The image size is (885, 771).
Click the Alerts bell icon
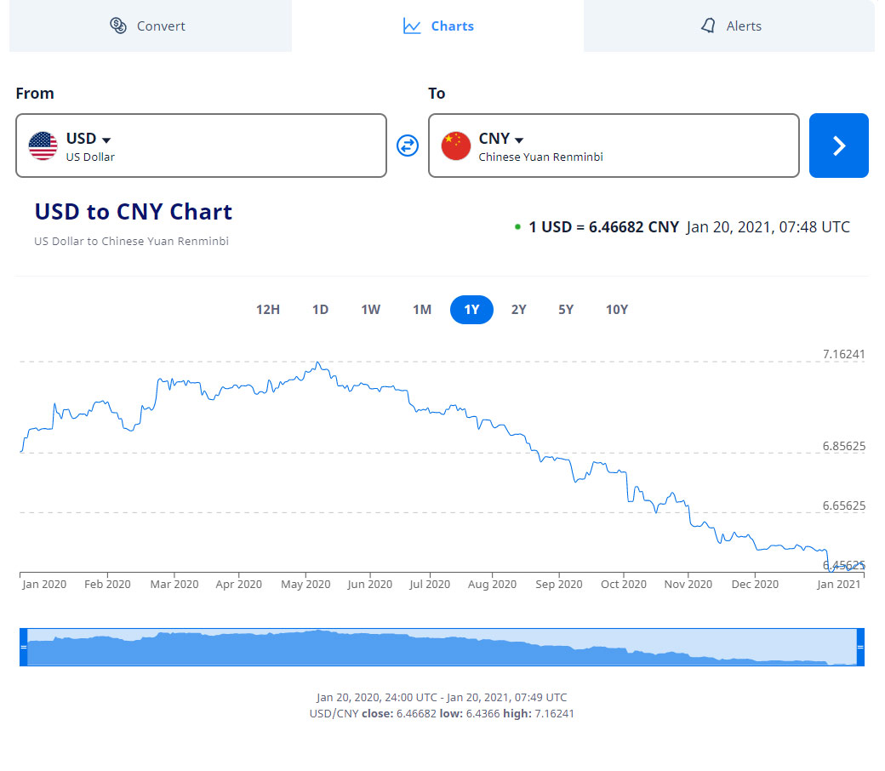click(x=708, y=26)
